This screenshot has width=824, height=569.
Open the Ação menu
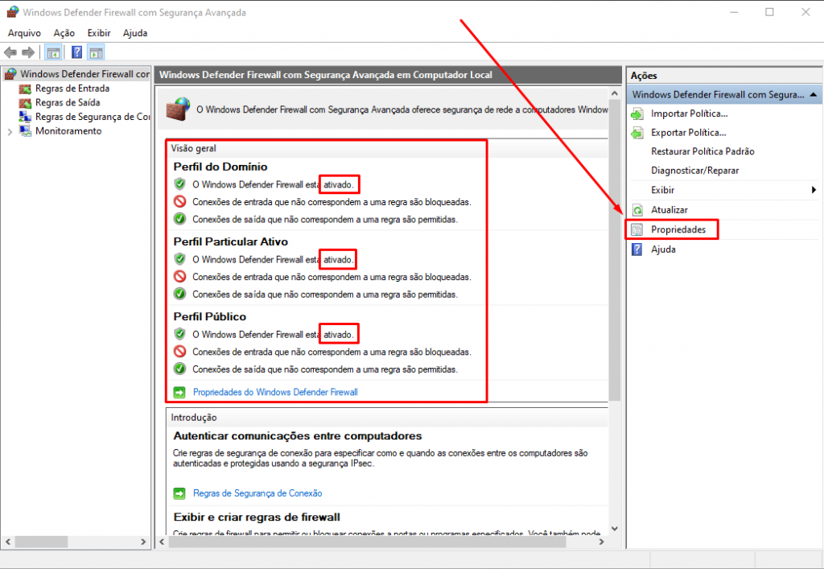(x=64, y=33)
